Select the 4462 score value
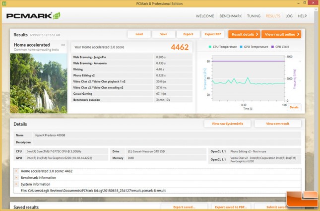The image size is (320, 211). [180, 47]
